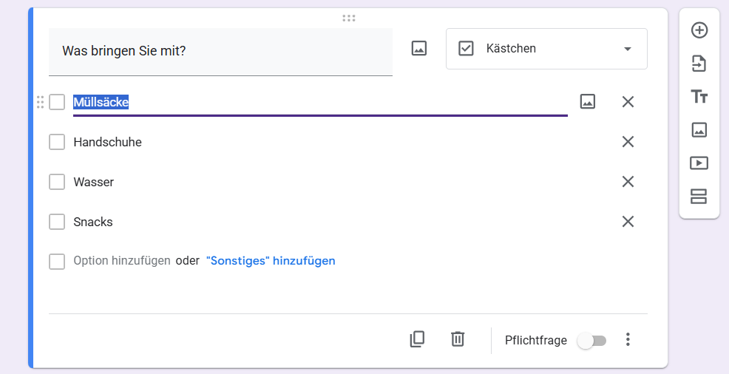
Task: Click the question title field
Action: point(220,51)
